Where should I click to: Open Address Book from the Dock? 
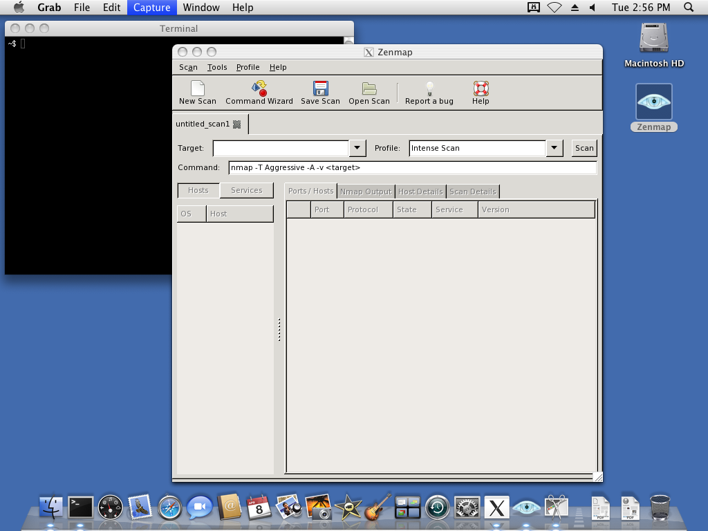click(230, 507)
